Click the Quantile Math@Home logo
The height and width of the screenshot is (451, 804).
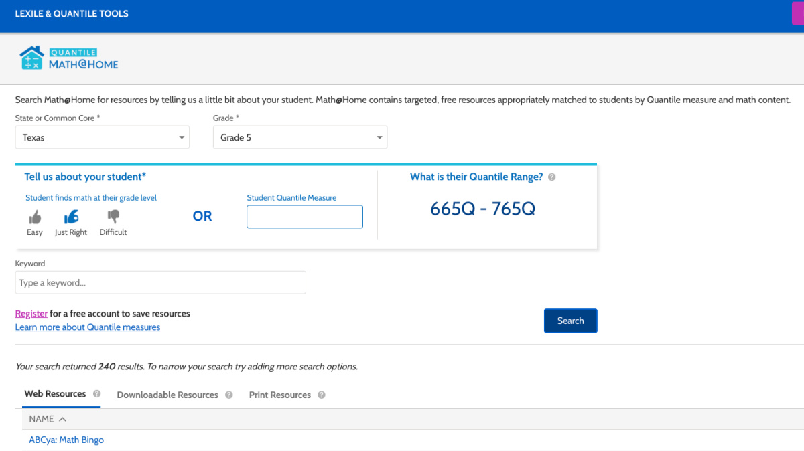pyautogui.click(x=69, y=58)
